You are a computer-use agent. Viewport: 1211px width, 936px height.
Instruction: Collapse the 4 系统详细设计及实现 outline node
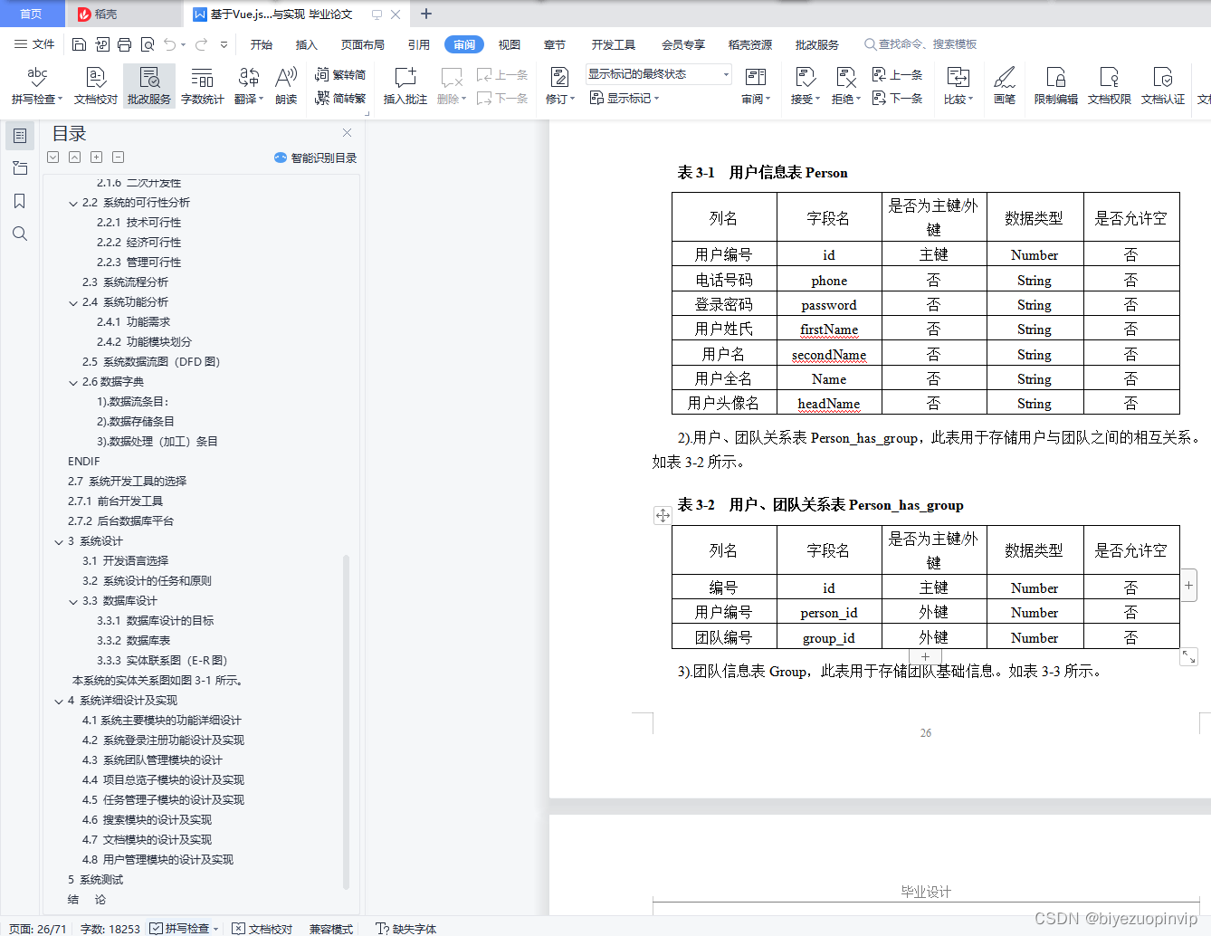(x=59, y=702)
